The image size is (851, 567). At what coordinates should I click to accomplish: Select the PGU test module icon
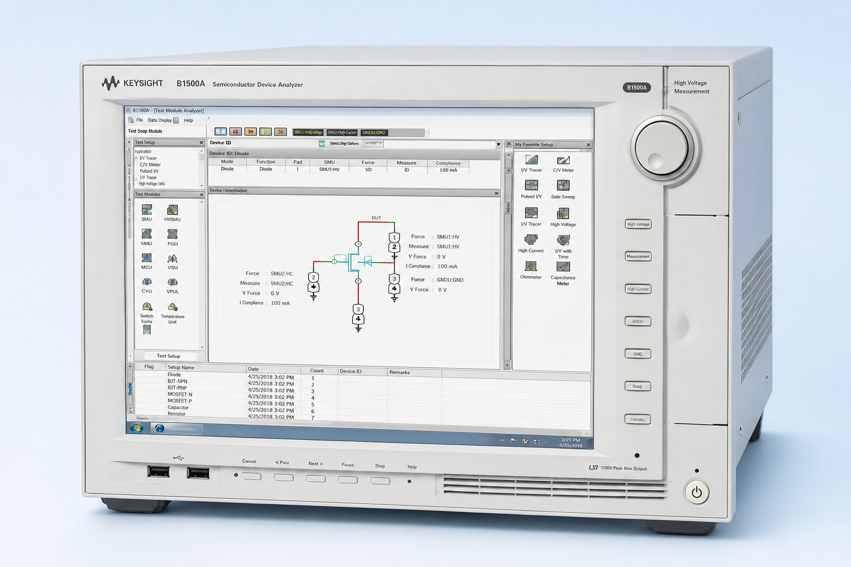click(x=172, y=234)
